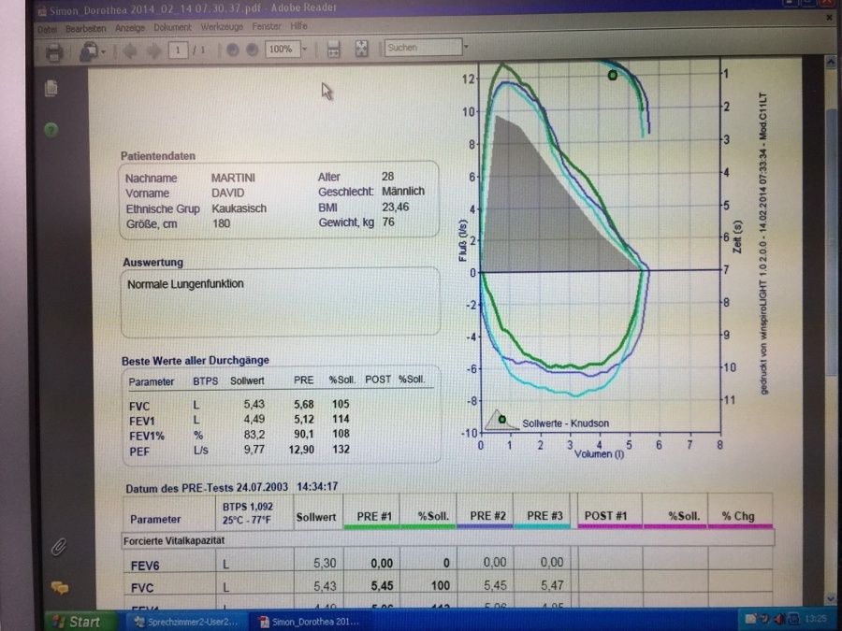Screen dimensions: 842x631
Task: Click the page number field
Action: 177,50
